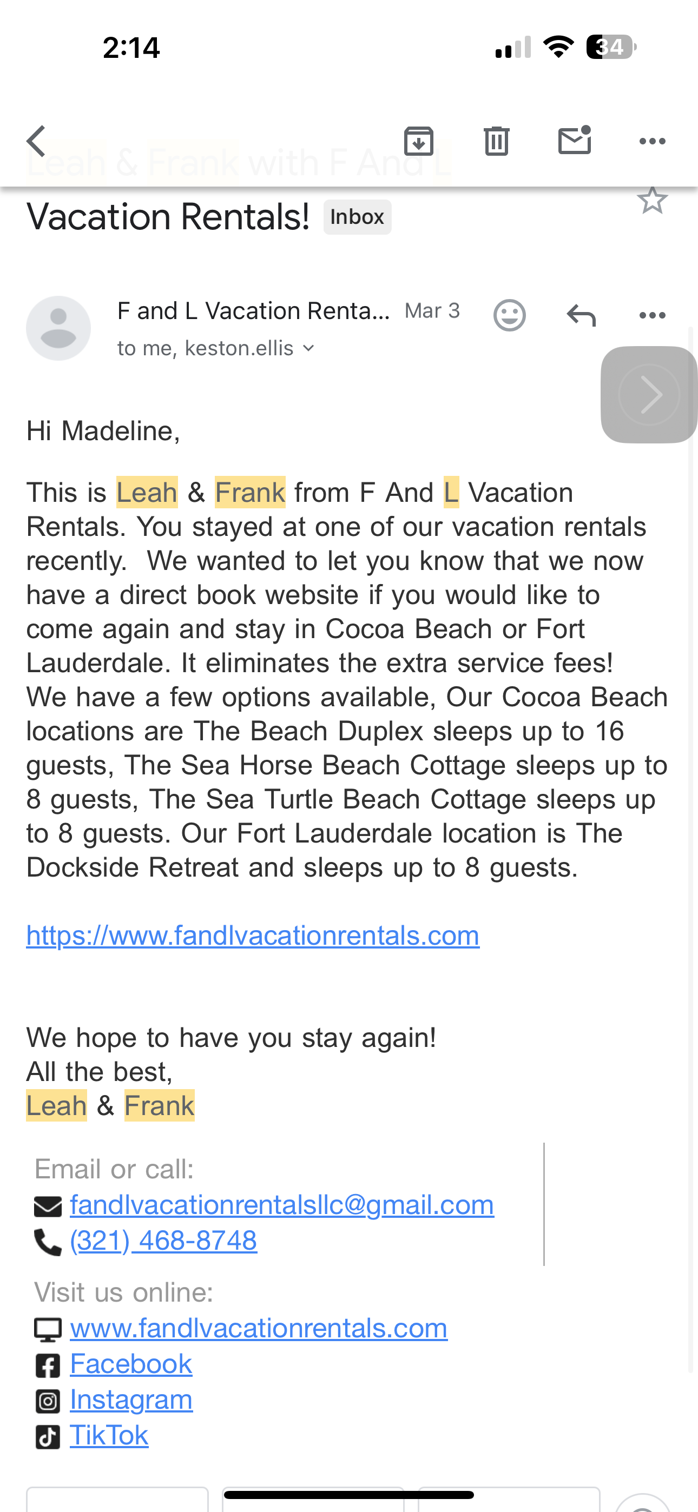Tap the sender's gray profile avatar
This screenshot has height=1512, width=698.
pyautogui.click(x=58, y=328)
